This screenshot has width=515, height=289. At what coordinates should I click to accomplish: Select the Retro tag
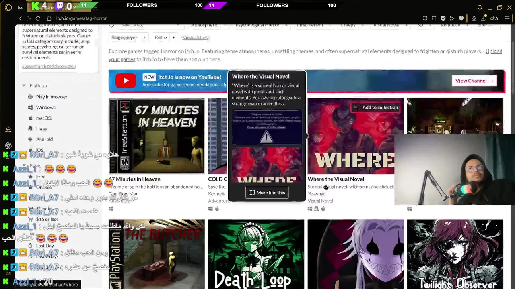click(161, 37)
